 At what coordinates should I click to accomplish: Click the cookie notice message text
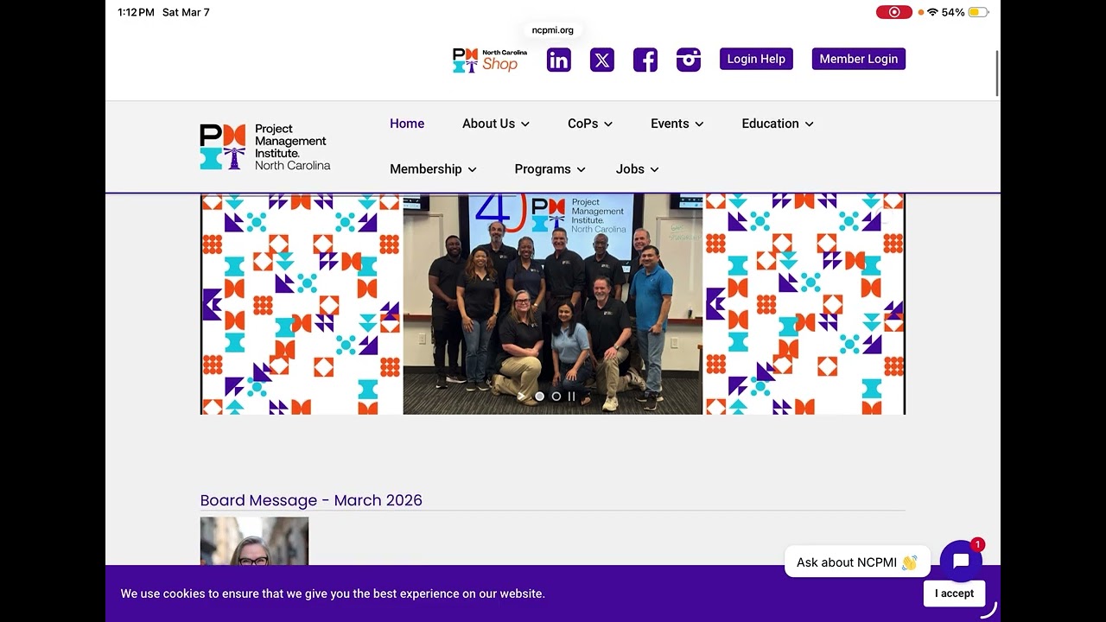(x=333, y=593)
